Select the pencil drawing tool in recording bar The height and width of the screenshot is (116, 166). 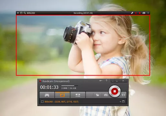point(132,13)
